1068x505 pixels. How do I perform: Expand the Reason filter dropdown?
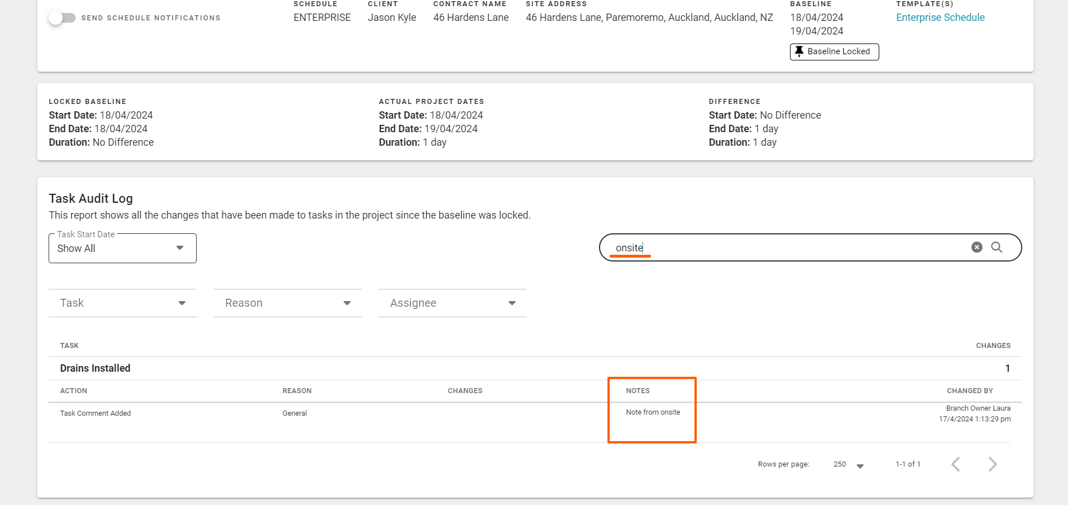click(287, 303)
